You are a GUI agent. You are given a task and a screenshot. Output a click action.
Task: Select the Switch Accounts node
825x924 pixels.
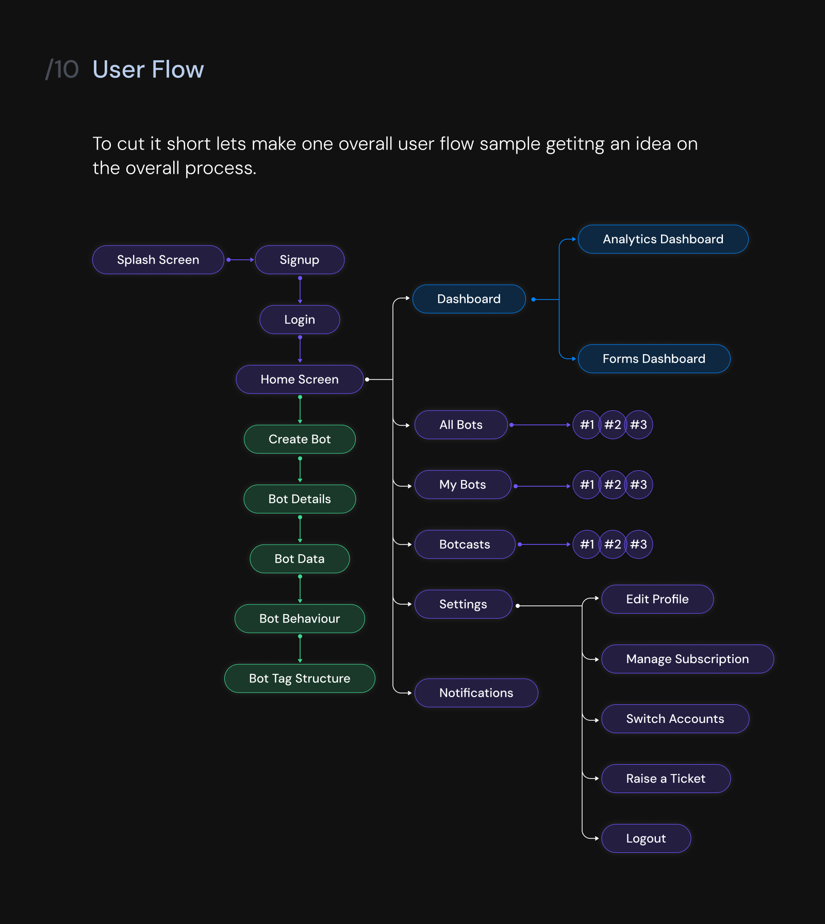[675, 719]
